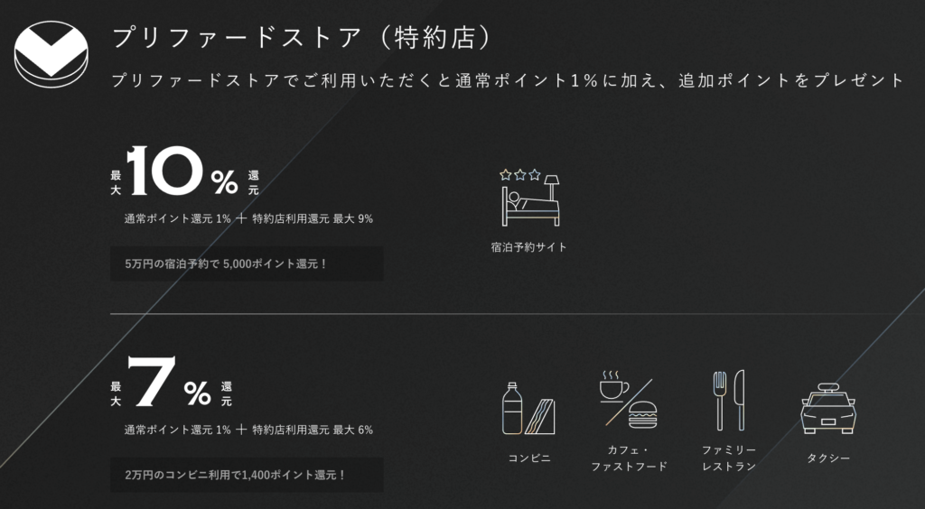Image resolution: width=925 pixels, height=509 pixels.
Task: Click the ファミリーレストラン label
Action: click(728, 458)
